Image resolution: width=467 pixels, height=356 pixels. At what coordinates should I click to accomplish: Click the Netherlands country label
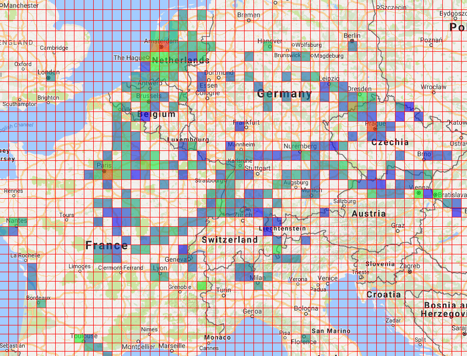point(180,60)
